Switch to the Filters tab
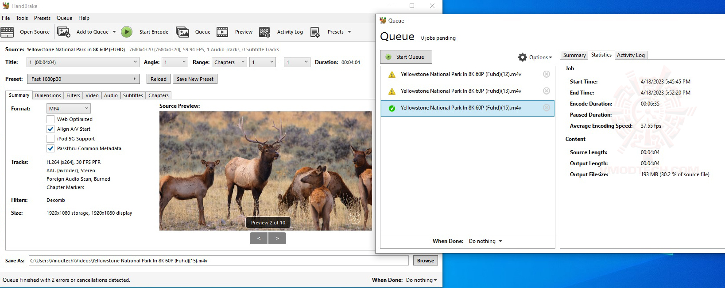This screenshot has width=725, height=288. (x=74, y=95)
